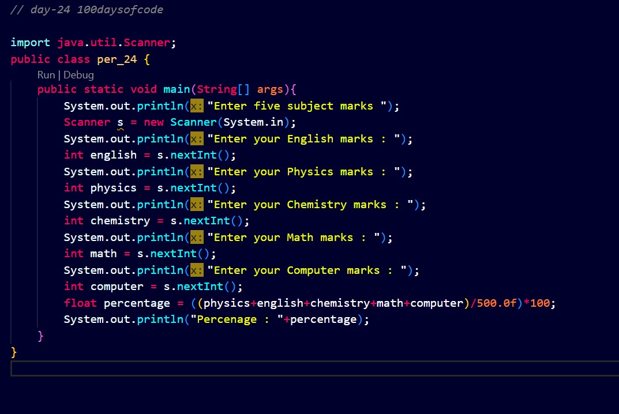Click the yellow closing brace of the class
This screenshot has width=619, height=414.
pos(14,352)
